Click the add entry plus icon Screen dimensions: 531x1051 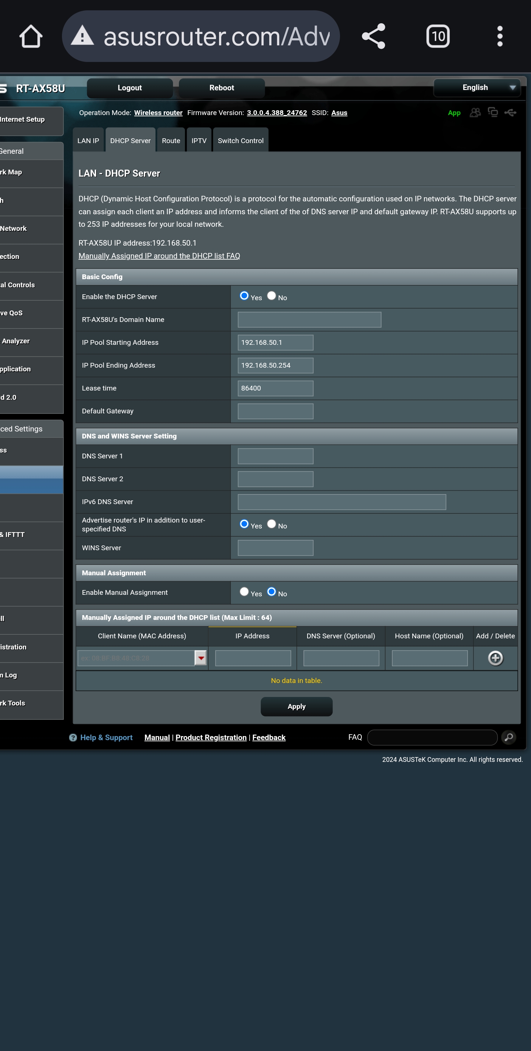[495, 658]
